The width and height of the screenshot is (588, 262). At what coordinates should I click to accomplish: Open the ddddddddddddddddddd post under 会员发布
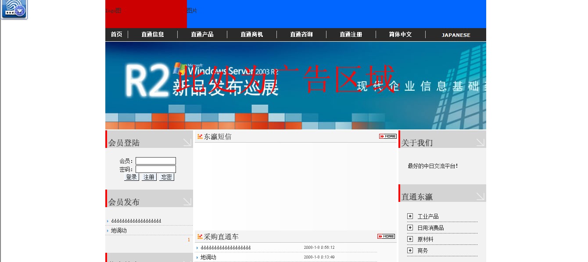click(136, 221)
